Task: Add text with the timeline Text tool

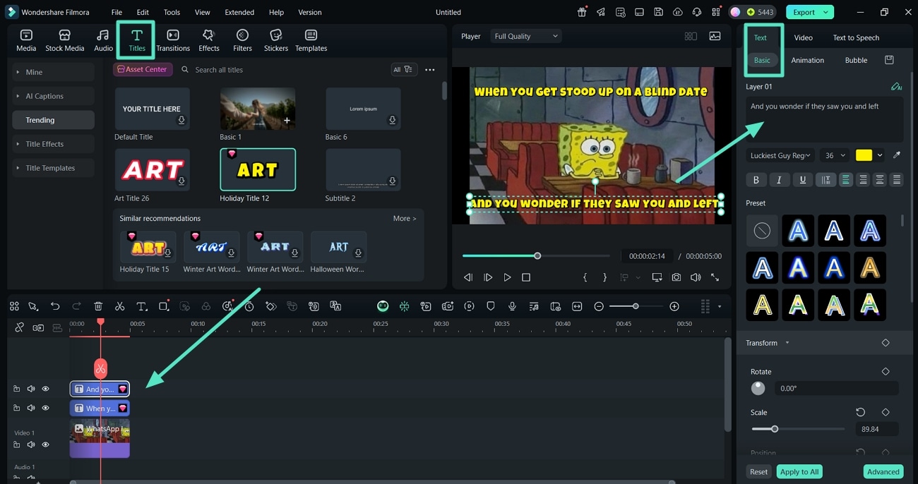Action: pos(141,306)
